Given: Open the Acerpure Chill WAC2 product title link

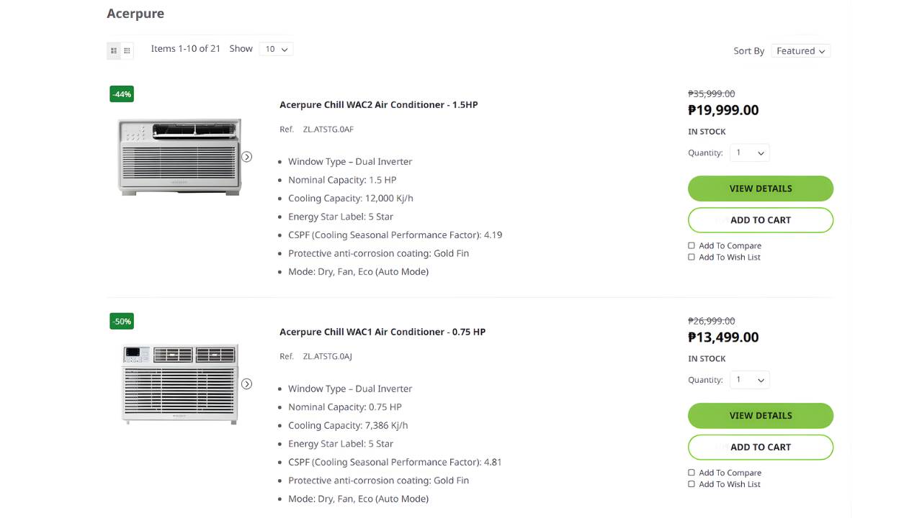Looking at the screenshot, I should pyautogui.click(x=379, y=104).
